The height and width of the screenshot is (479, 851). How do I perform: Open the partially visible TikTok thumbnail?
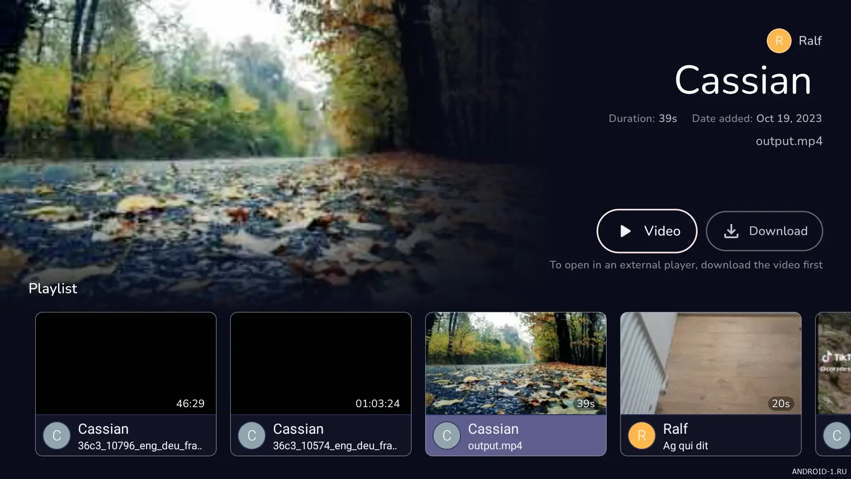click(x=834, y=363)
